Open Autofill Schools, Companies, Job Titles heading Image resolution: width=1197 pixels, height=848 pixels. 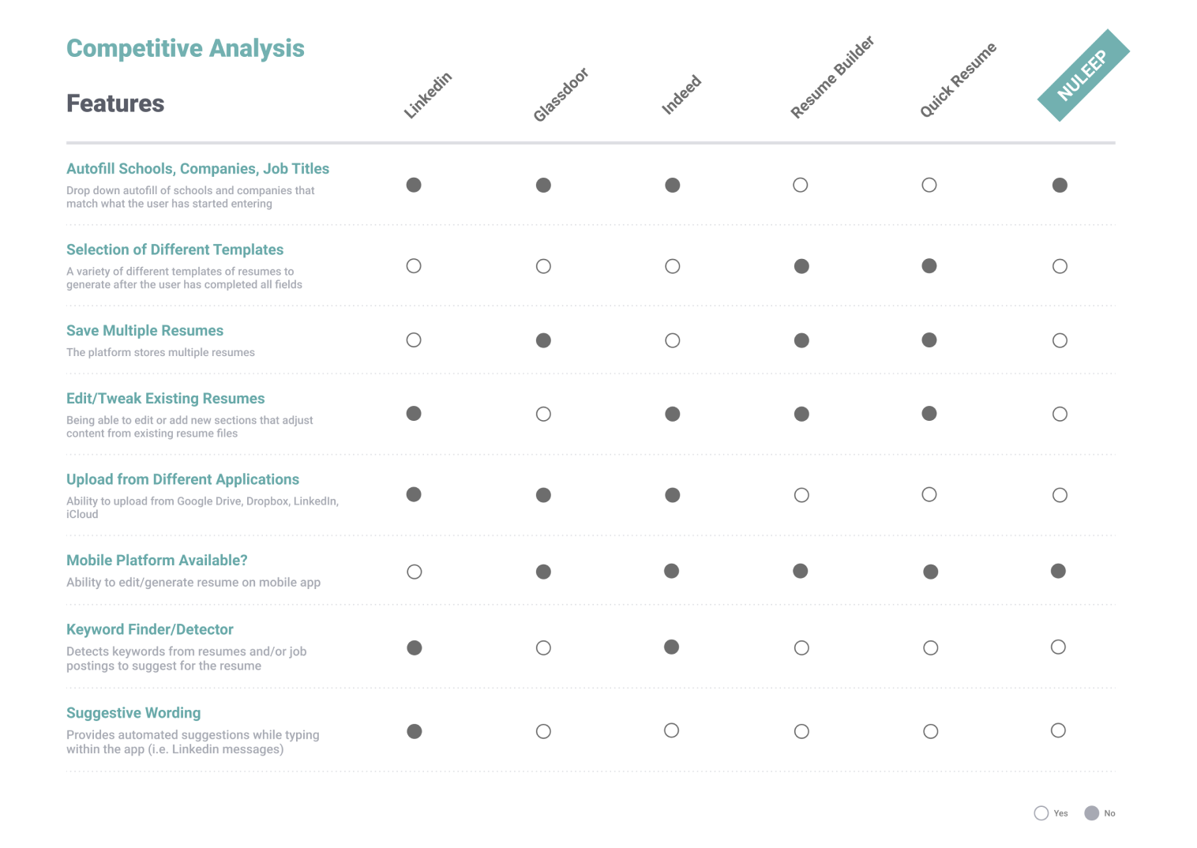click(197, 168)
